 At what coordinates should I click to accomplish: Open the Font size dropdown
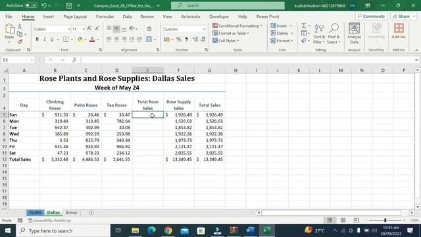(x=84, y=29)
